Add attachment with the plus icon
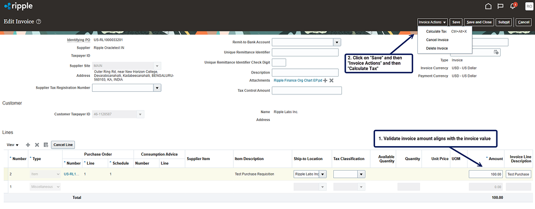 pyautogui.click(x=325, y=81)
